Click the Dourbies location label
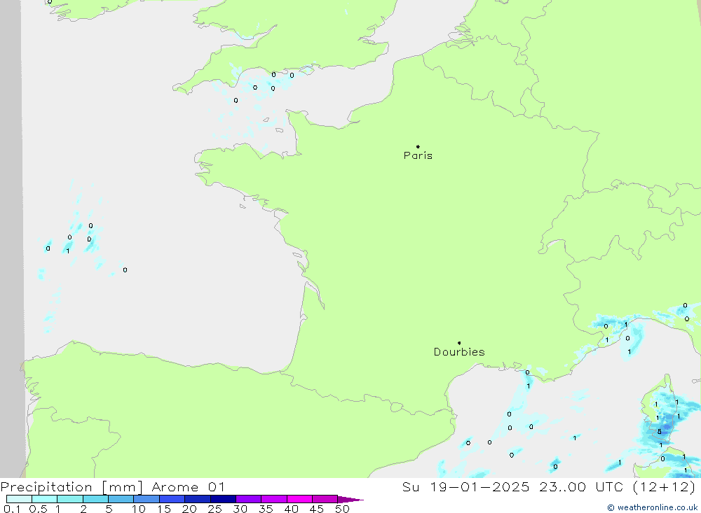701x513 pixels. 459,352
